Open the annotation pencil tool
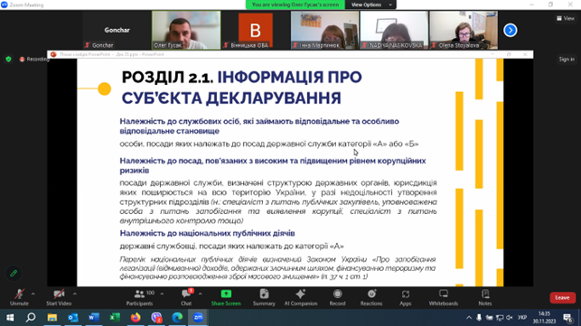Image resolution: width=581 pixels, height=326 pixels. [x=14, y=274]
